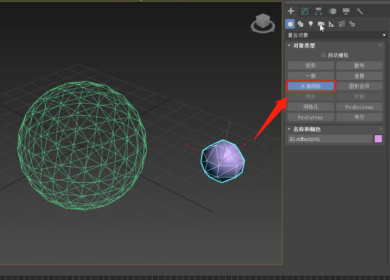Click the 一致 button
Screen dimensions: 390x280
click(x=311, y=76)
